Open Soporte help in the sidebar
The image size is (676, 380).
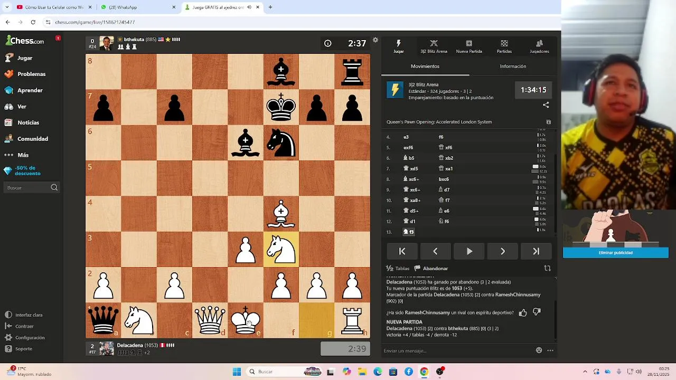(19, 349)
